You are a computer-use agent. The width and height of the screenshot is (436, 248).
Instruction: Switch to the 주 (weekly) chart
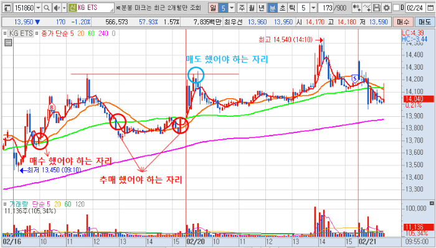(x=242, y=7)
